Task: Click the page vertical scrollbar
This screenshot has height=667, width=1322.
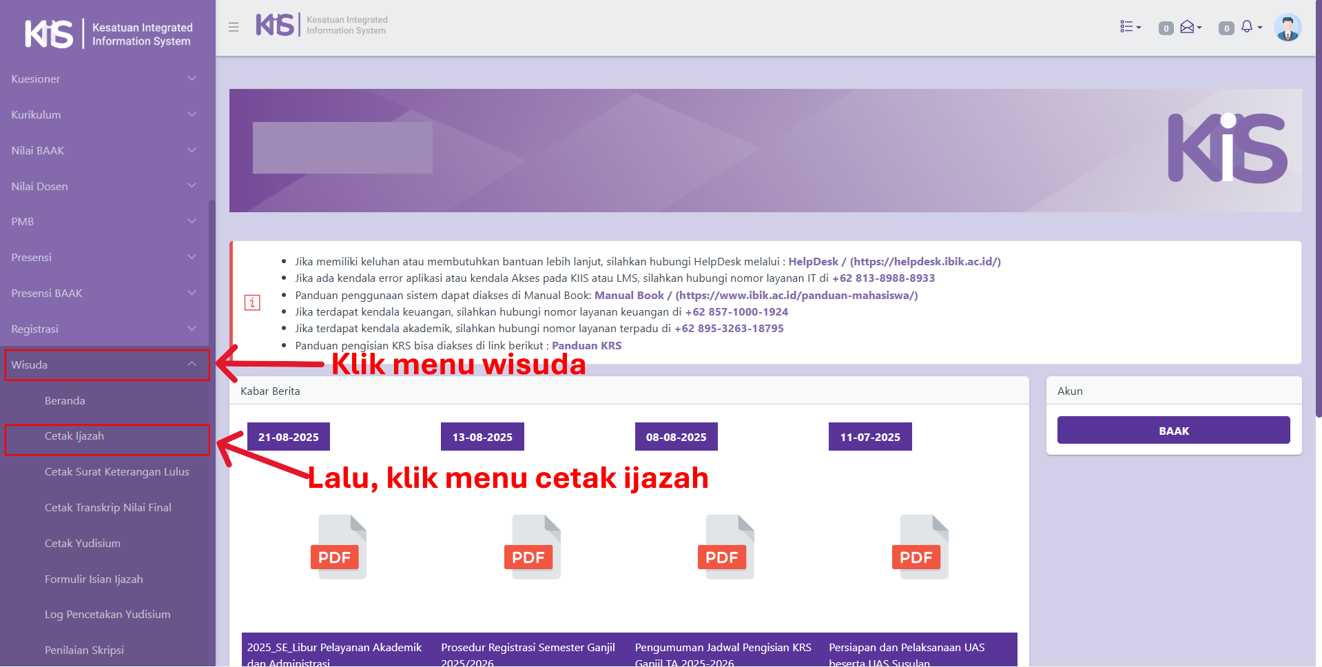Action: tap(1318, 207)
